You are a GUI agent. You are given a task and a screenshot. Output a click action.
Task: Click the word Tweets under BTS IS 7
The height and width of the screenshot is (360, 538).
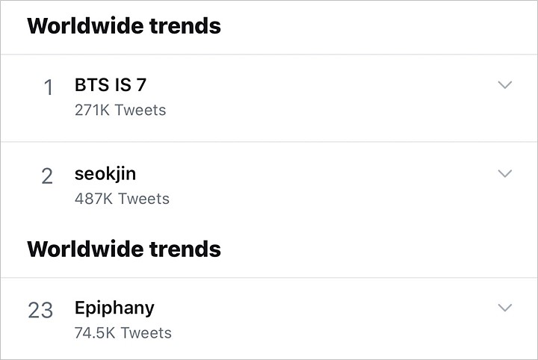(x=140, y=110)
